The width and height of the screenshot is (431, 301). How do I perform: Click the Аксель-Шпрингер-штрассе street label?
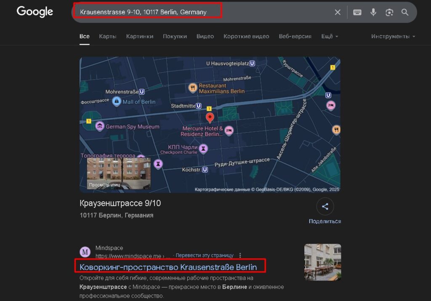[291, 129]
